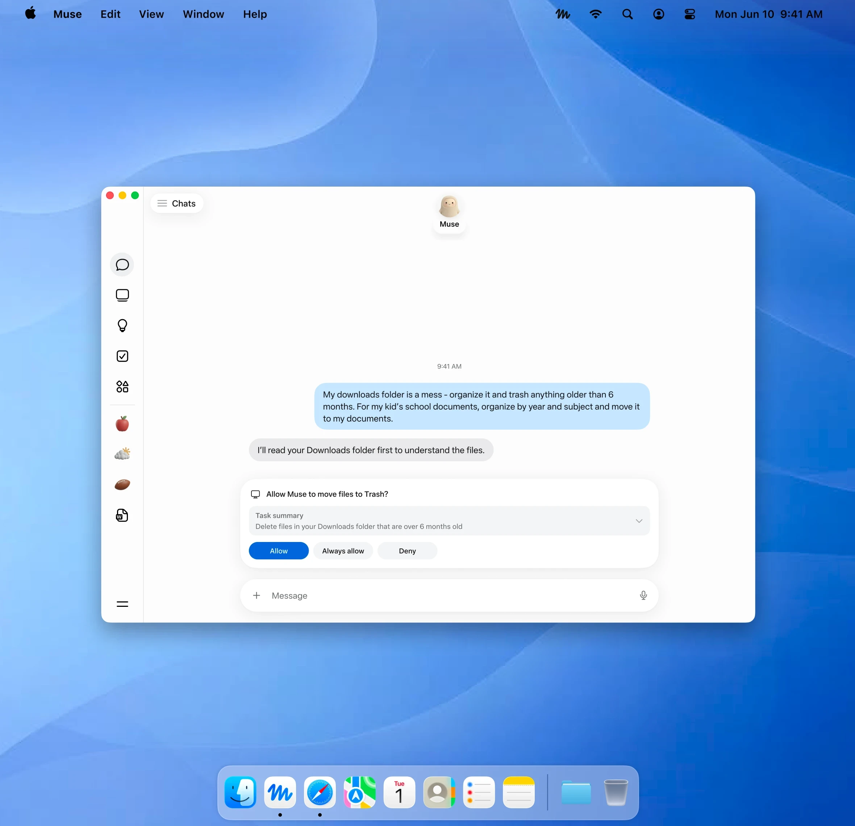Open the Word document sidebar item
This screenshot has width=855, height=826.
pyautogui.click(x=122, y=515)
